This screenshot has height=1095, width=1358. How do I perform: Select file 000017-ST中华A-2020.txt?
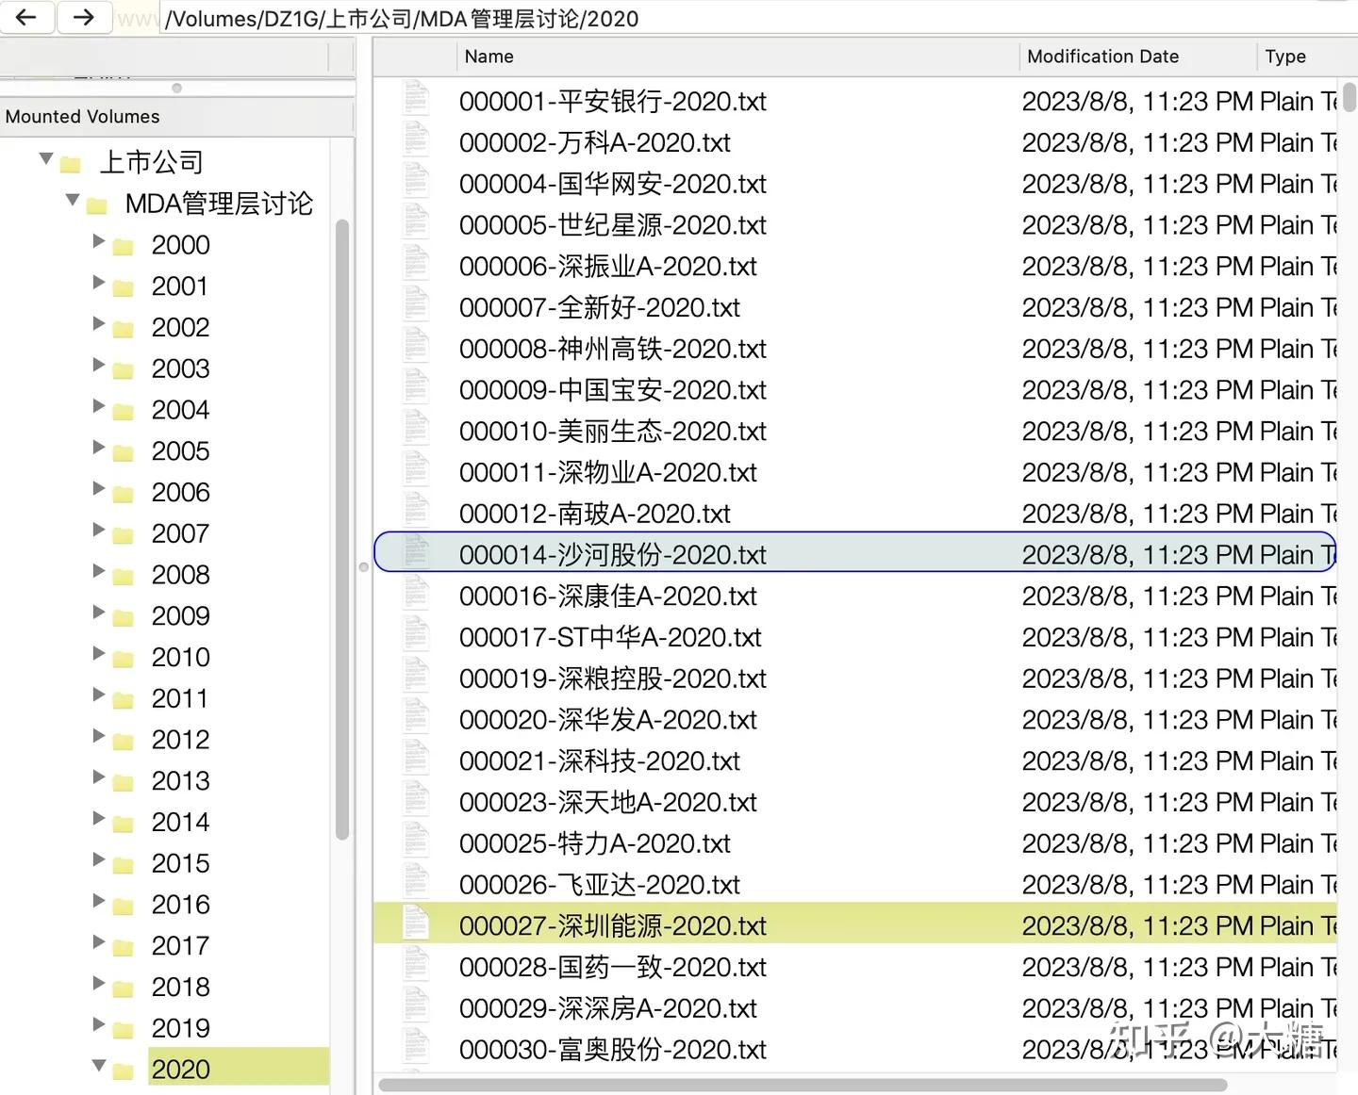(610, 637)
